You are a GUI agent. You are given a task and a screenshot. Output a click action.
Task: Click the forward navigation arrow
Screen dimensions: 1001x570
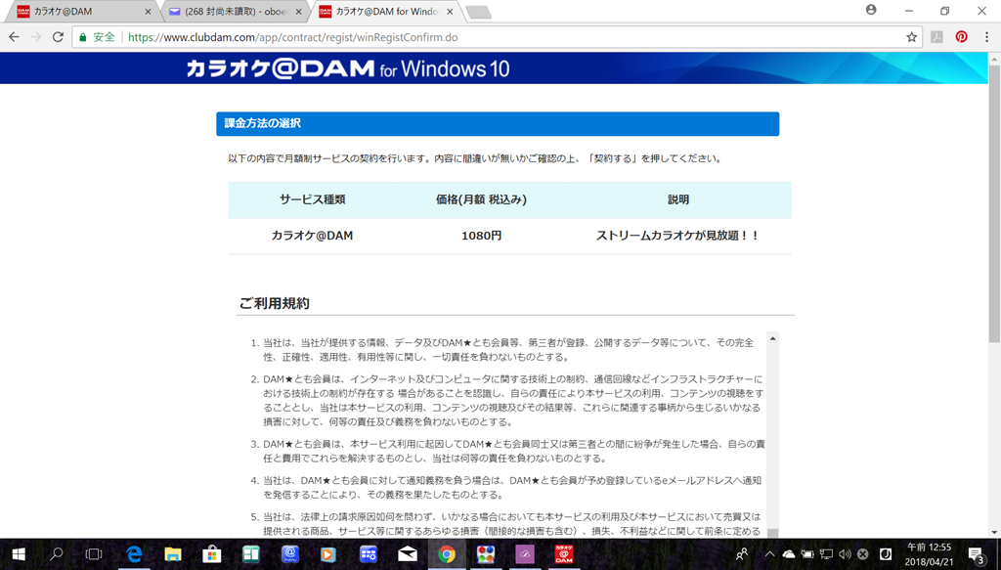click(36, 37)
